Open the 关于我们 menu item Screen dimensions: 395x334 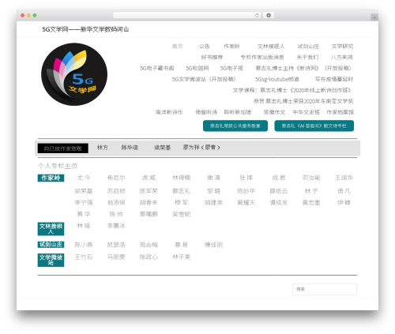click(x=307, y=57)
